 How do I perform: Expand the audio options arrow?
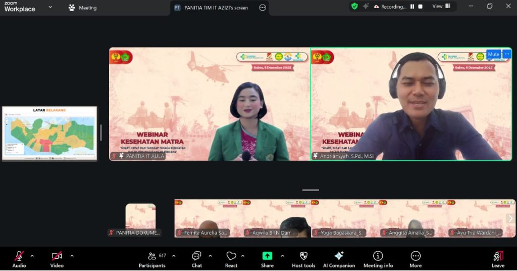(x=32, y=256)
